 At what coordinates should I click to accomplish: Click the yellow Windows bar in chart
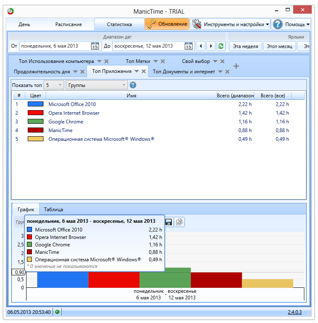(x=267, y=283)
